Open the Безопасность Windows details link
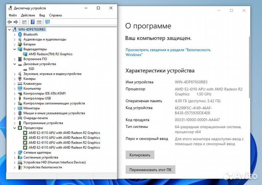 coord(168,52)
